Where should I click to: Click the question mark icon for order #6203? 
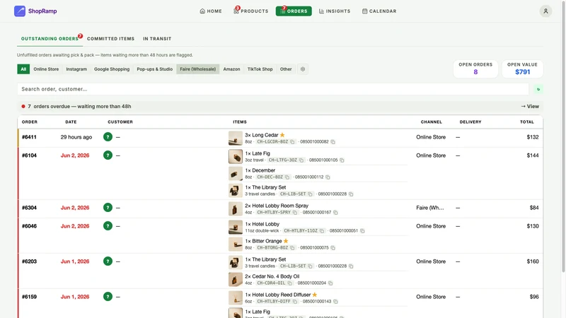click(x=108, y=261)
